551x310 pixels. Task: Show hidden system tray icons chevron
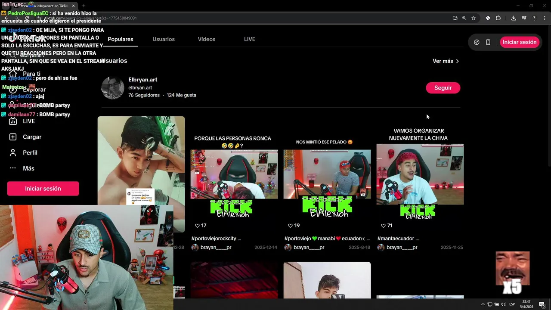pos(483,304)
